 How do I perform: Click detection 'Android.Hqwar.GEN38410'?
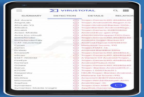point(104,43)
